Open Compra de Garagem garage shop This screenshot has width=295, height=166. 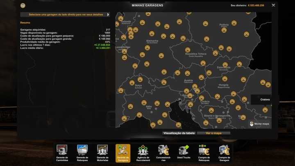[224, 153]
